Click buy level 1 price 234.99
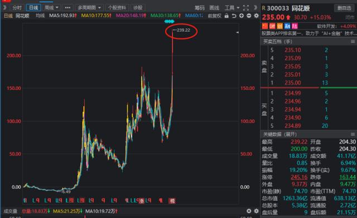The height and width of the screenshot is (218, 357). (x=292, y=93)
